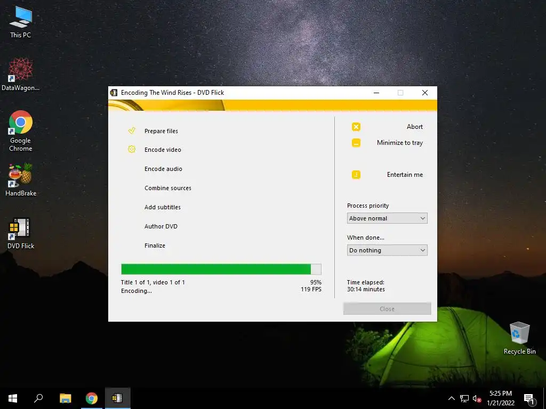This screenshot has height=409, width=546.
Task: Select the DataWagon desktop shortcut
Action: 21,74
